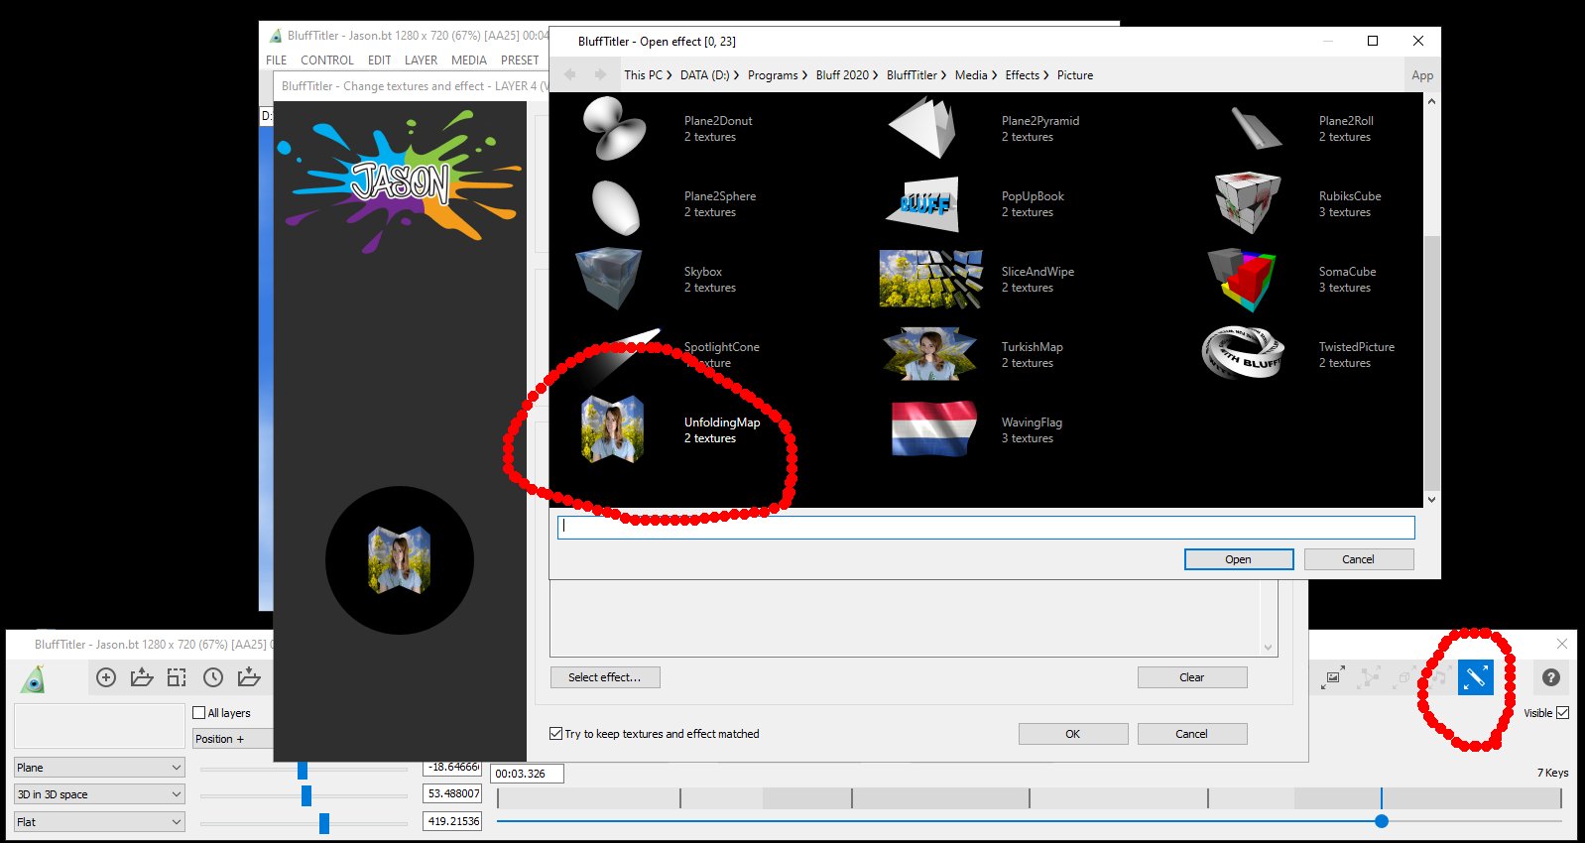The width and height of the screenshot is (1585, 843).
Task: Select the SomaCube effect thumbnail
Action: pos(1241,280)
